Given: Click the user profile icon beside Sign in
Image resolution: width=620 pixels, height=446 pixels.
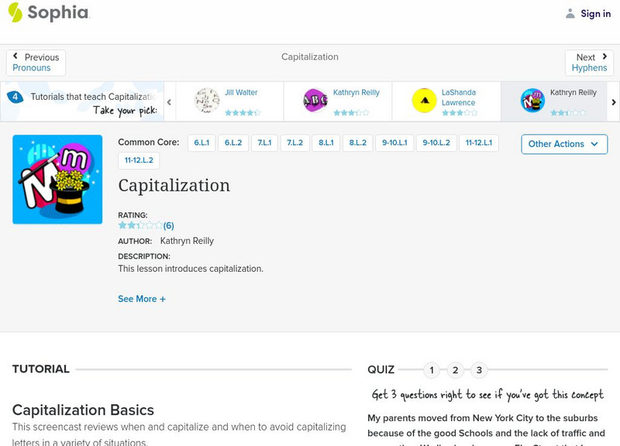Looking at the screenshot, I should tap(570, 13).
